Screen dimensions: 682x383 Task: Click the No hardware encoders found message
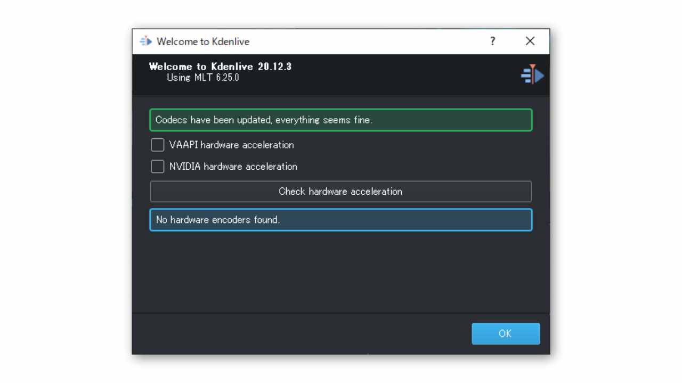(340, 220)
